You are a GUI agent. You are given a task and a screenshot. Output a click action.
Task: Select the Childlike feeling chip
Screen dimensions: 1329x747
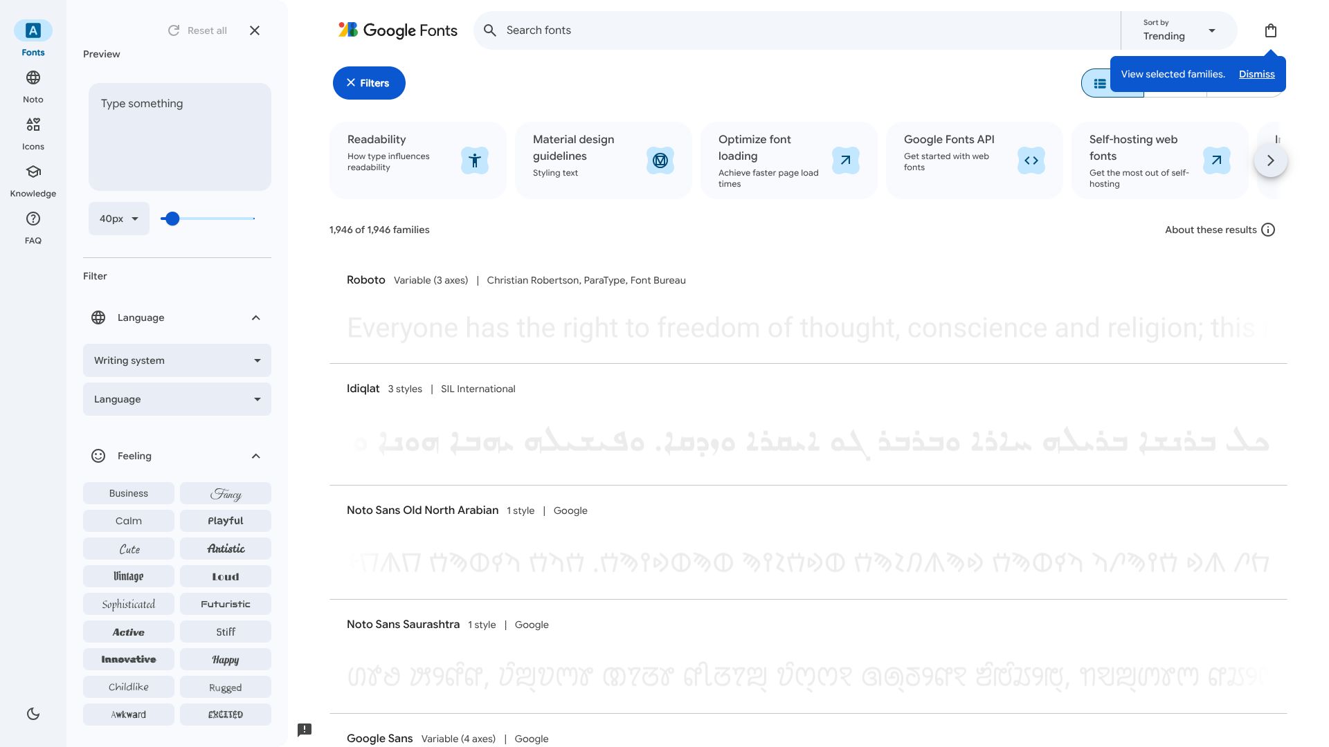coord(129,687)
